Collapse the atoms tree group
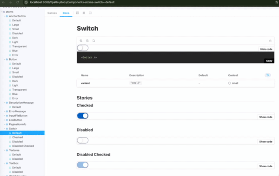This screenshot has width=279, height=176. click(1, 12)
